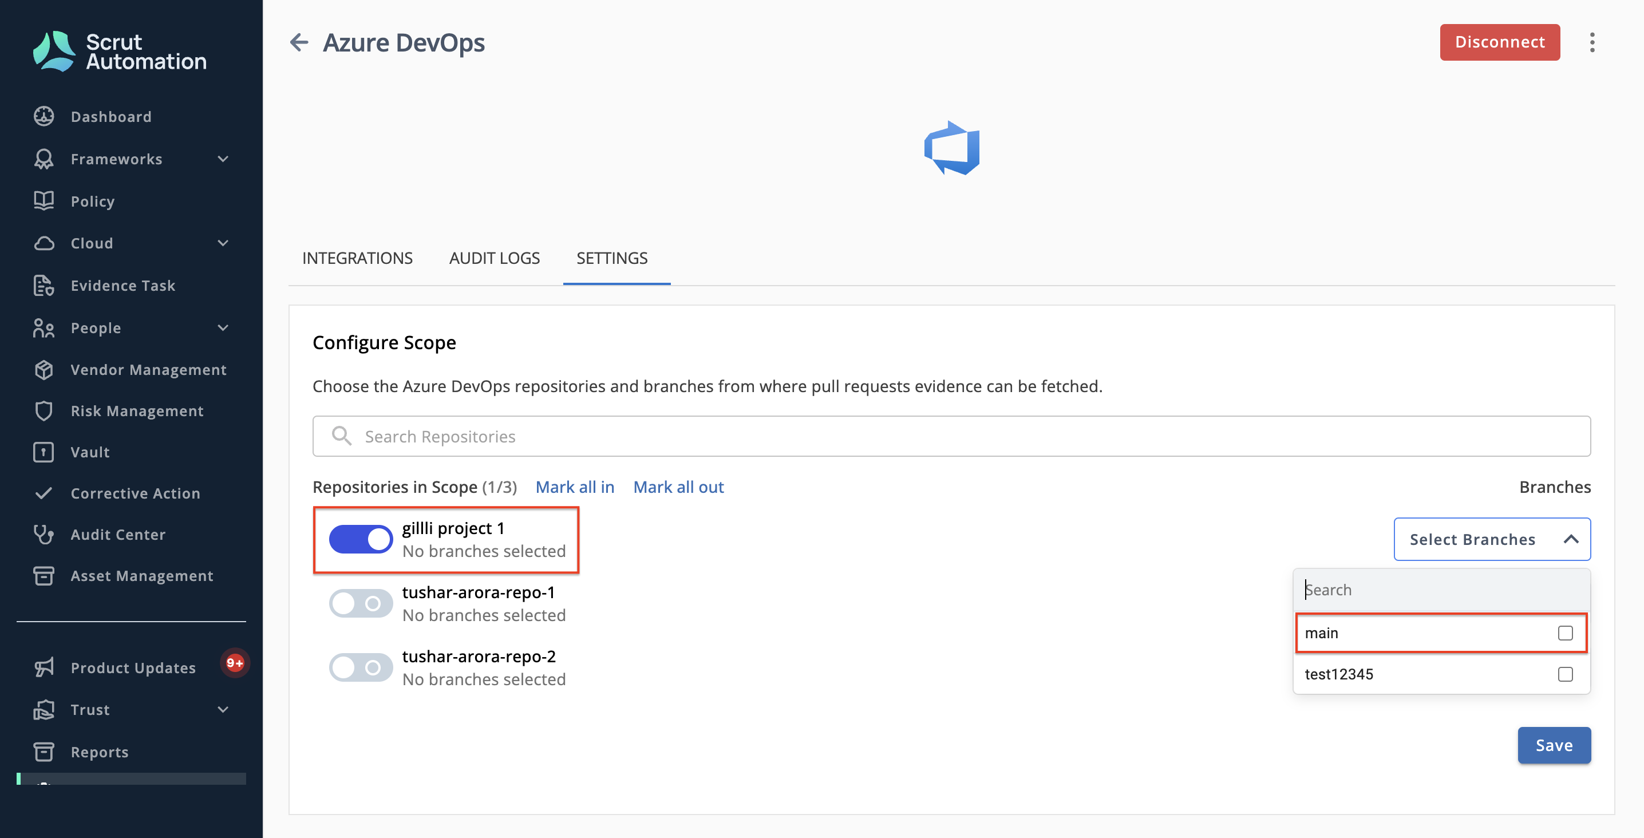Click the Product Updates megaphone icon
1644x838 pixels.
(44, 667)
